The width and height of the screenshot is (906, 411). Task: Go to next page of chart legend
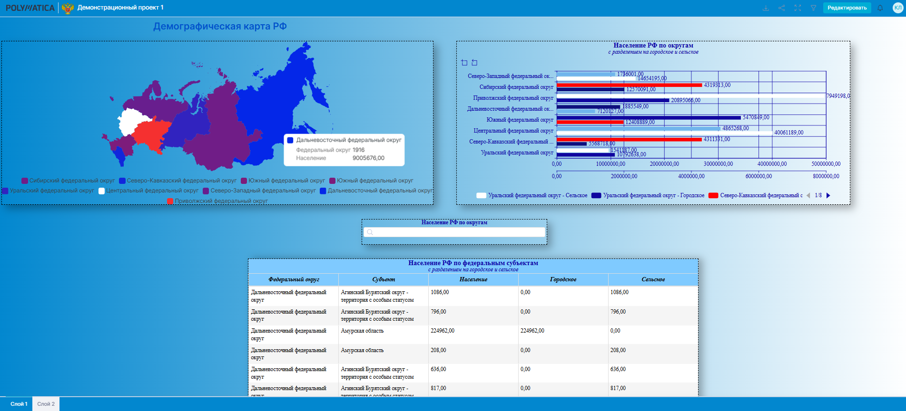pos(828,195)
